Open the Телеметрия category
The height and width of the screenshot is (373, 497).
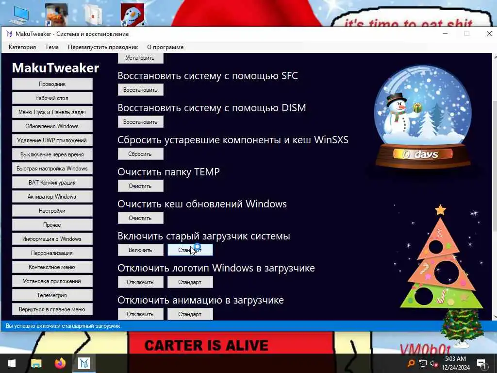tap(52, 295)
